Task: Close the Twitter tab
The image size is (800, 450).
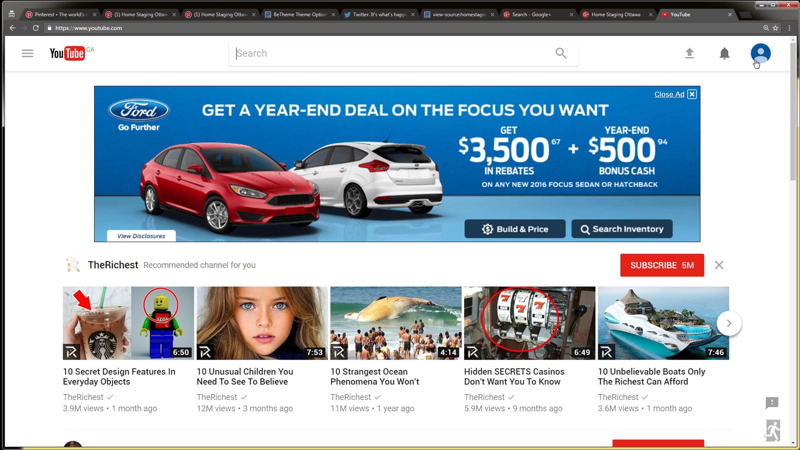Action: [x=413, y=15]
